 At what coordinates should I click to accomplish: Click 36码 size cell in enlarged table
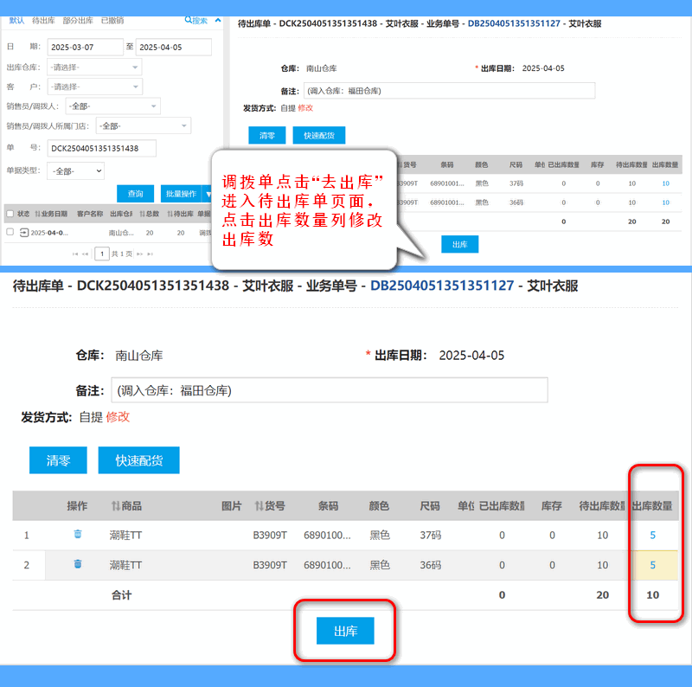pyautogui.click(x=430, y=565)
